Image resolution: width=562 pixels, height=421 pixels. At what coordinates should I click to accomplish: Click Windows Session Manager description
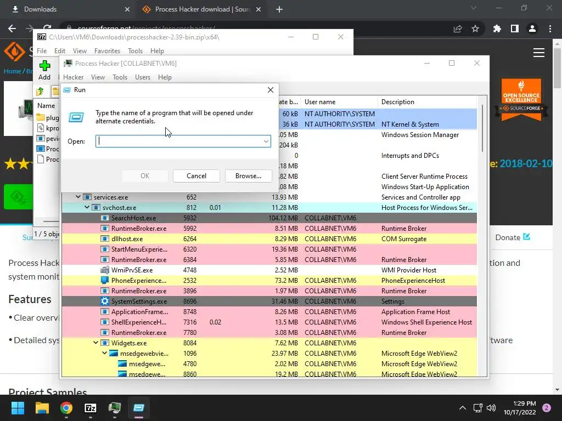pos(420,135)
